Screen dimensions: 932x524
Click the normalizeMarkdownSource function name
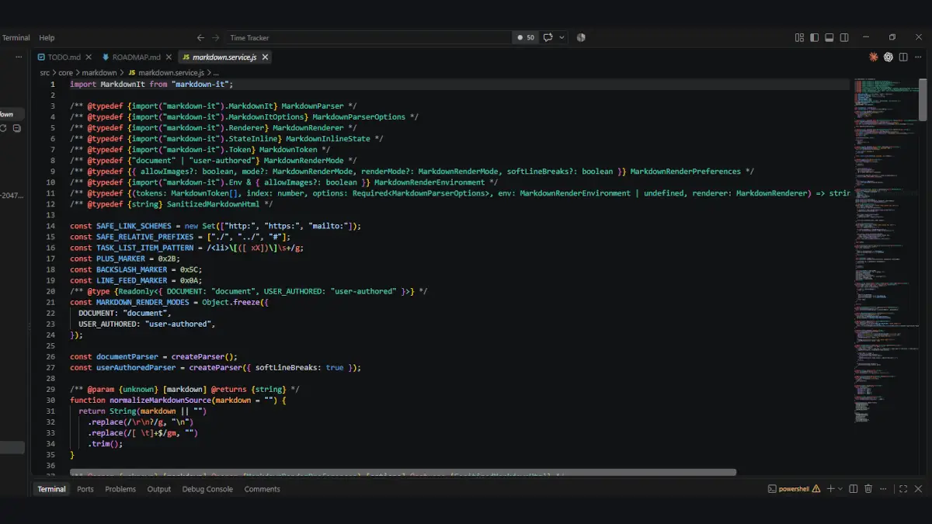coord(160,400)
